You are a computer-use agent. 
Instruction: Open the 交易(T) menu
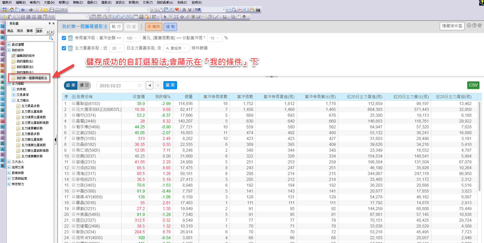(x=148, y=3)
